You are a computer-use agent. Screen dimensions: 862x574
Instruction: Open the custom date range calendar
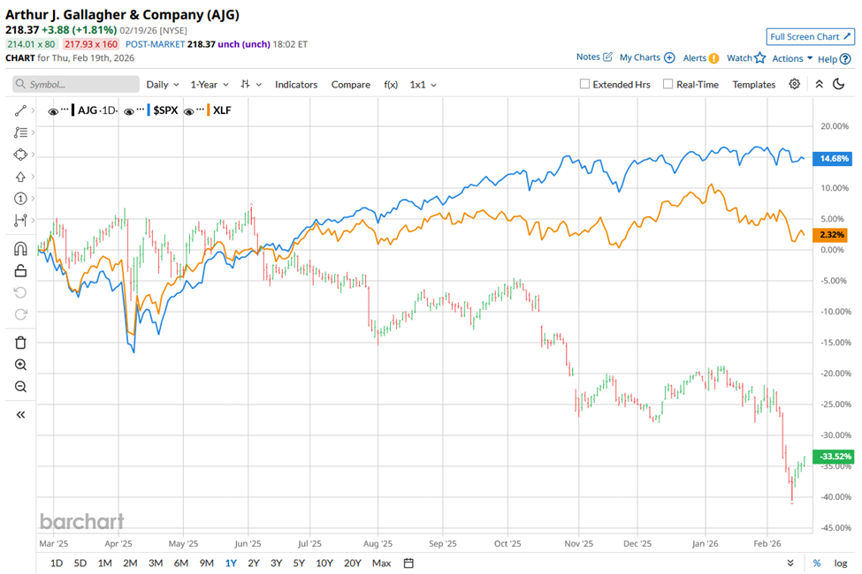[x=408, y=563]
